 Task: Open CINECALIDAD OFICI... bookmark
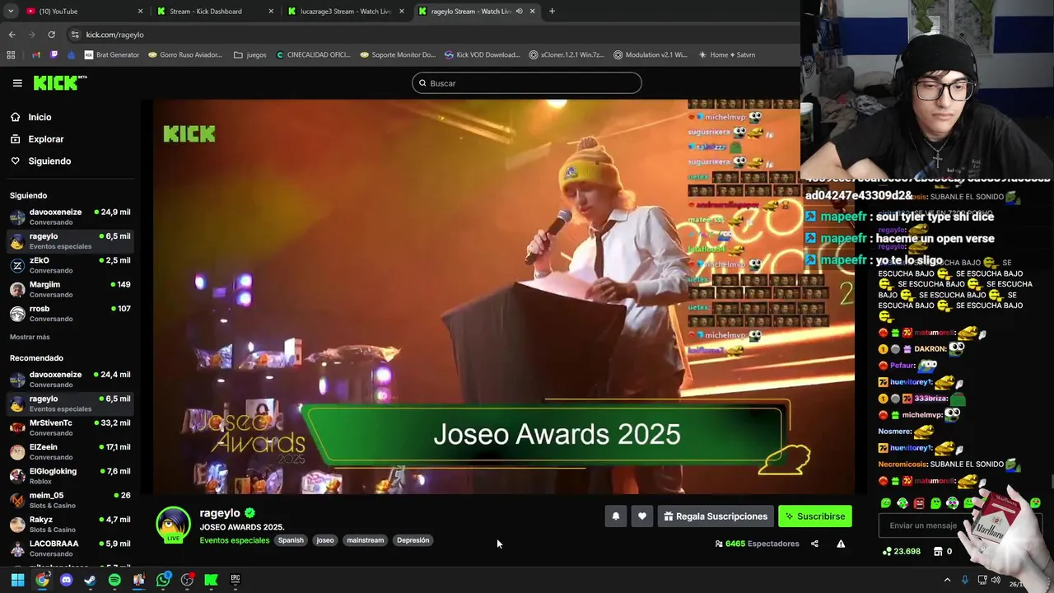click(313, 55)
